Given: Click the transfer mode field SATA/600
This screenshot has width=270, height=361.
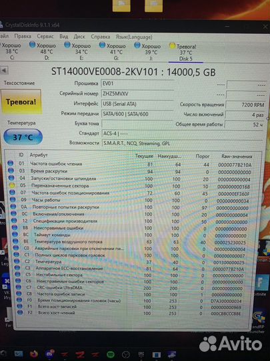Looking at the screenshot, I should [x=137, y=114].
